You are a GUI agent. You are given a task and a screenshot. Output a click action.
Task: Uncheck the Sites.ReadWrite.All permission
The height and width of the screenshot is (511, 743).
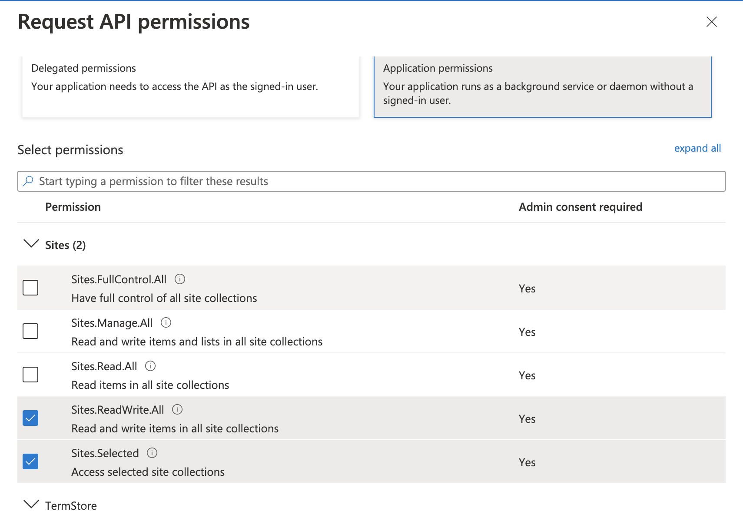click(x=30, y=418)
